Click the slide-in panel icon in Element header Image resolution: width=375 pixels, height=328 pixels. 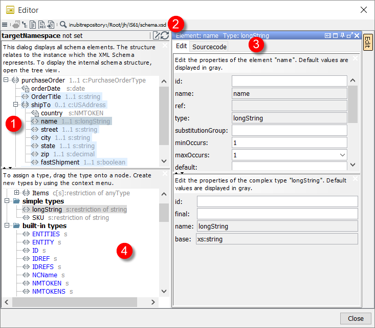[x=327, y=36]
